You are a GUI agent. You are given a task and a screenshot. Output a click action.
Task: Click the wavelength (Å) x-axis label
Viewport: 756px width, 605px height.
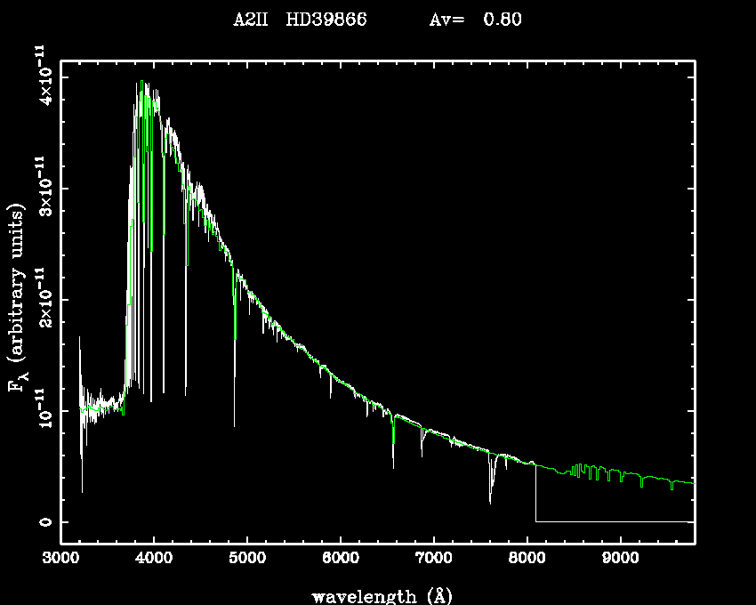click(x=376, y=595)
